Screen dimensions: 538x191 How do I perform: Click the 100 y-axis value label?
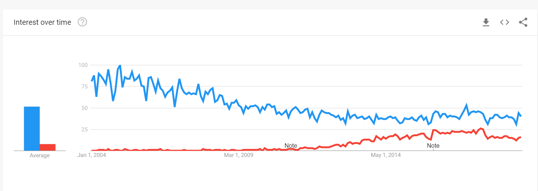click(x=82, y=65)
